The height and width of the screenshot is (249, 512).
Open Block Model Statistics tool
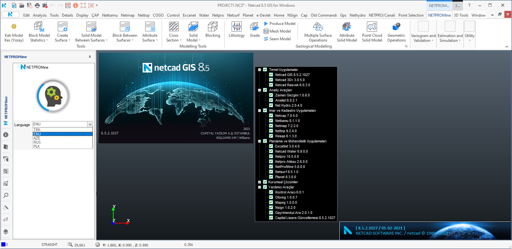pyautogui.click(x=39, y=32)
